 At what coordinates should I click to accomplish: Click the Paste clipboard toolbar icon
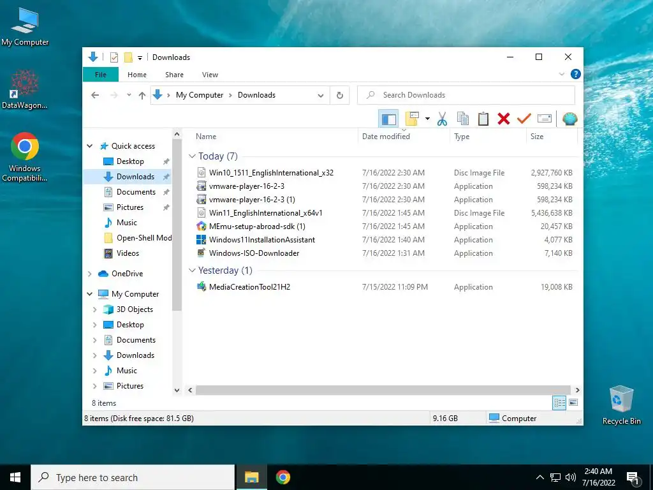(483, 119)
